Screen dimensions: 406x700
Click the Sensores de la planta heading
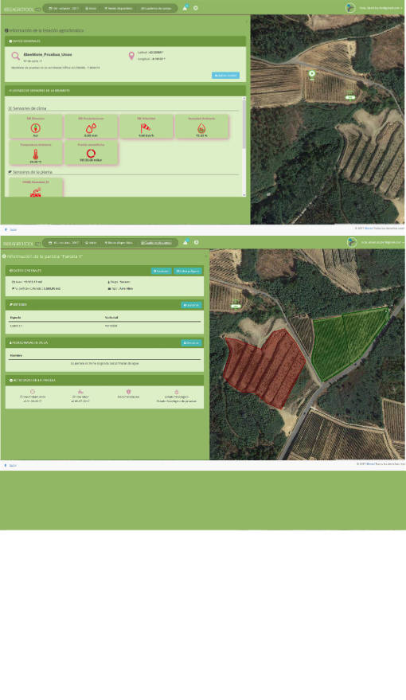pos(32,172)
